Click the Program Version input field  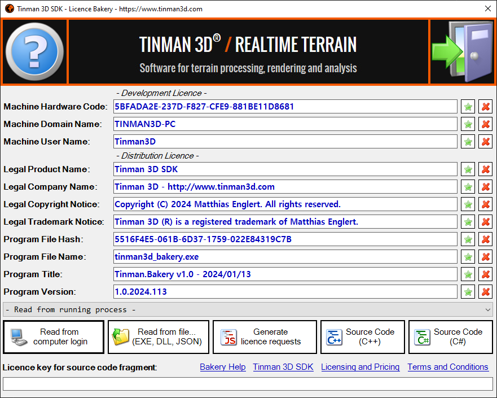(285, 291)
